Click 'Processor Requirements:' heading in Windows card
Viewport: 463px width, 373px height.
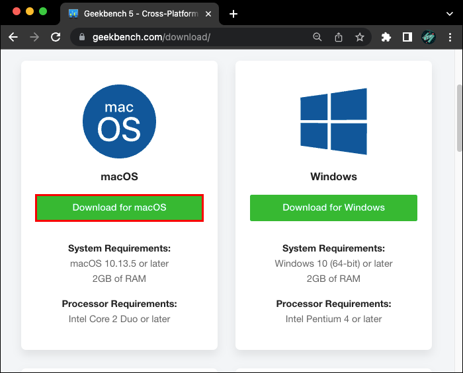333,304
